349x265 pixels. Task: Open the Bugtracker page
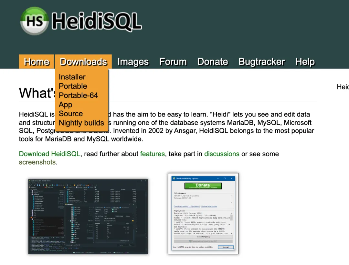pyautogui.click(x=261, y=62)
